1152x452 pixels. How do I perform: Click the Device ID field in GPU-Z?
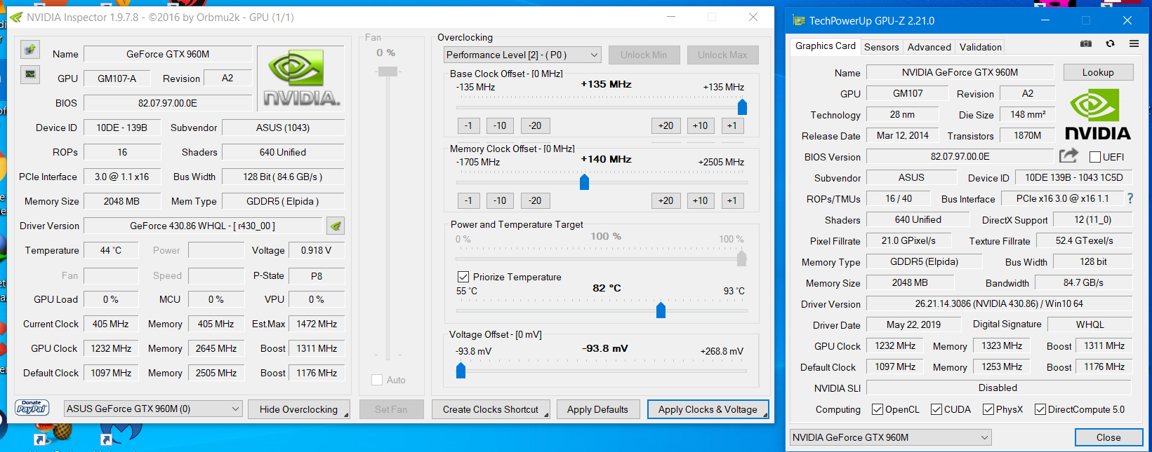click(1073, 178)
